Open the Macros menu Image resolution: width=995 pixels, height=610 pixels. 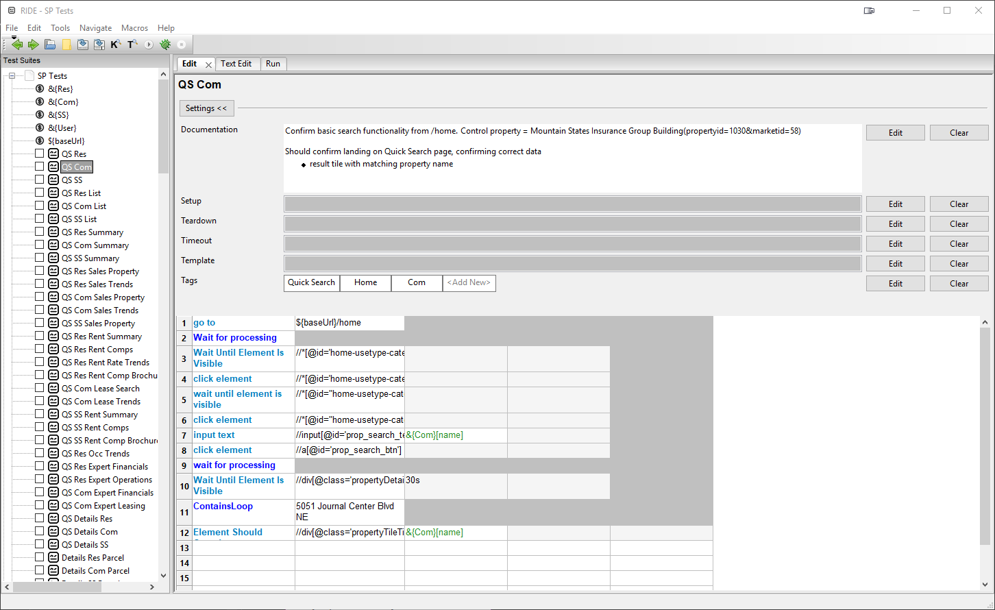pyautogui.click(x=134, y=28)
